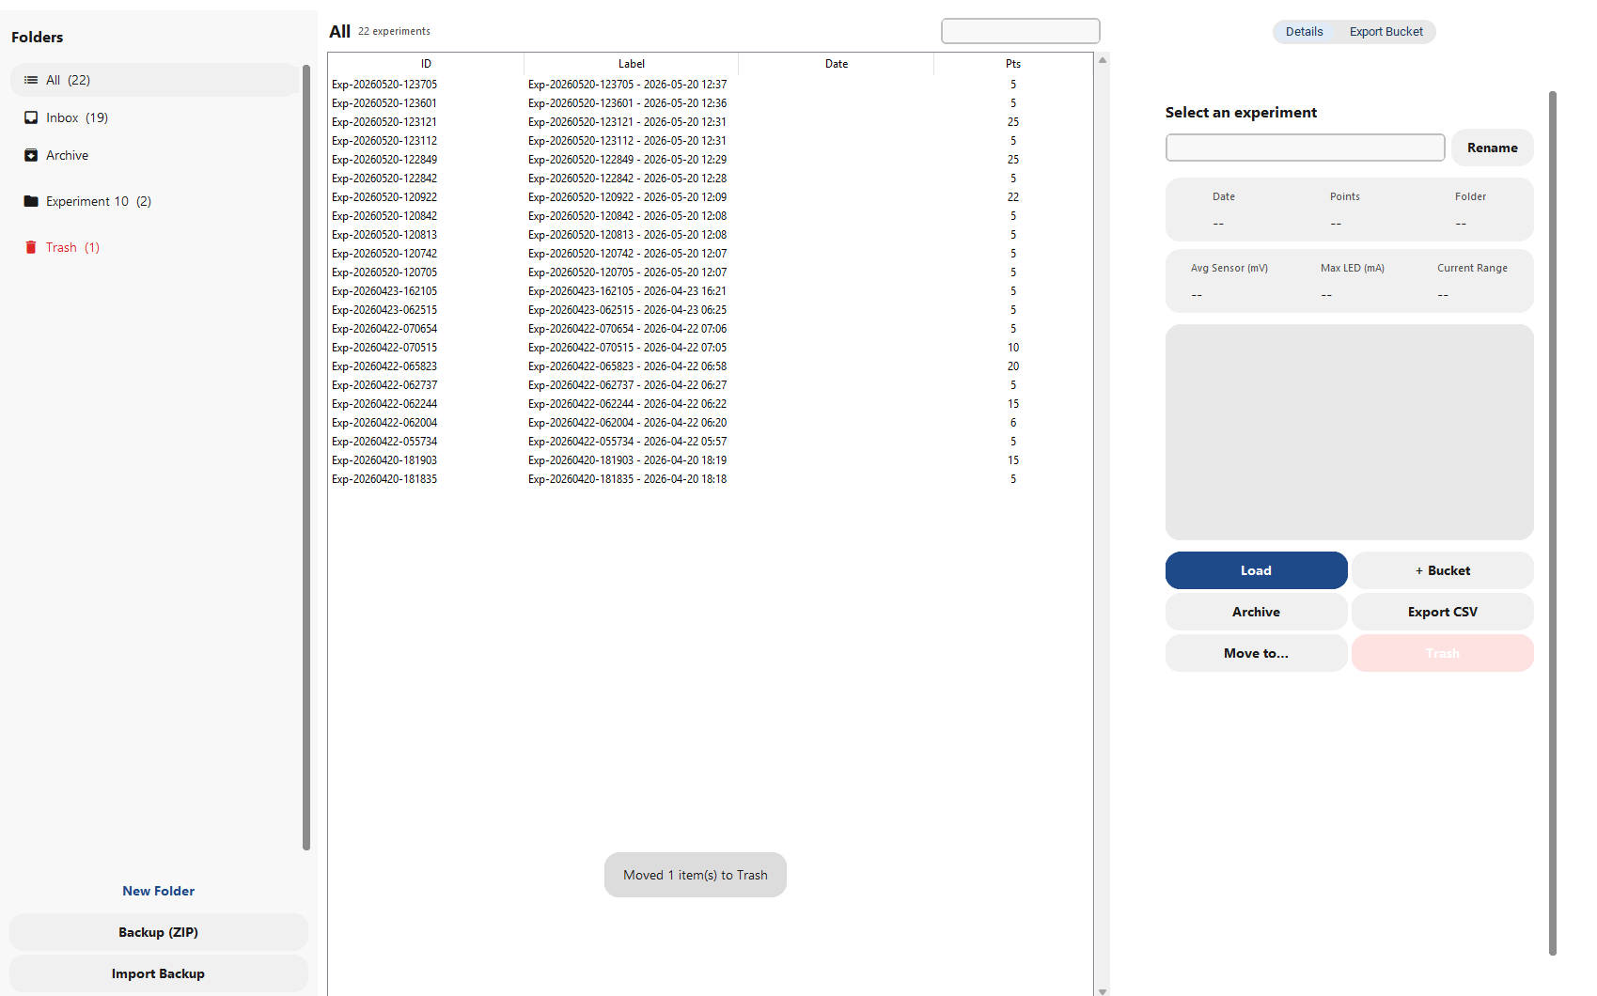Select the All (22) folder label
The height and width of the screenshot is (996, 1597).
point(69,80)
